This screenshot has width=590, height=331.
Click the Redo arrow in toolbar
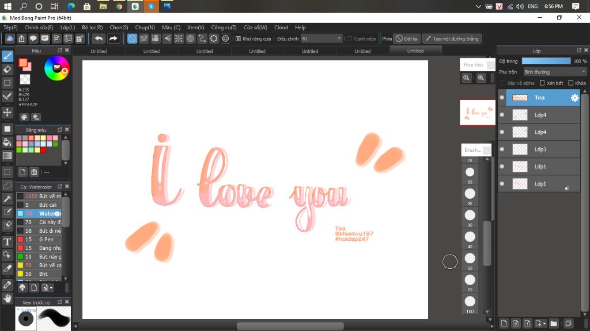[x=113, y=39]
